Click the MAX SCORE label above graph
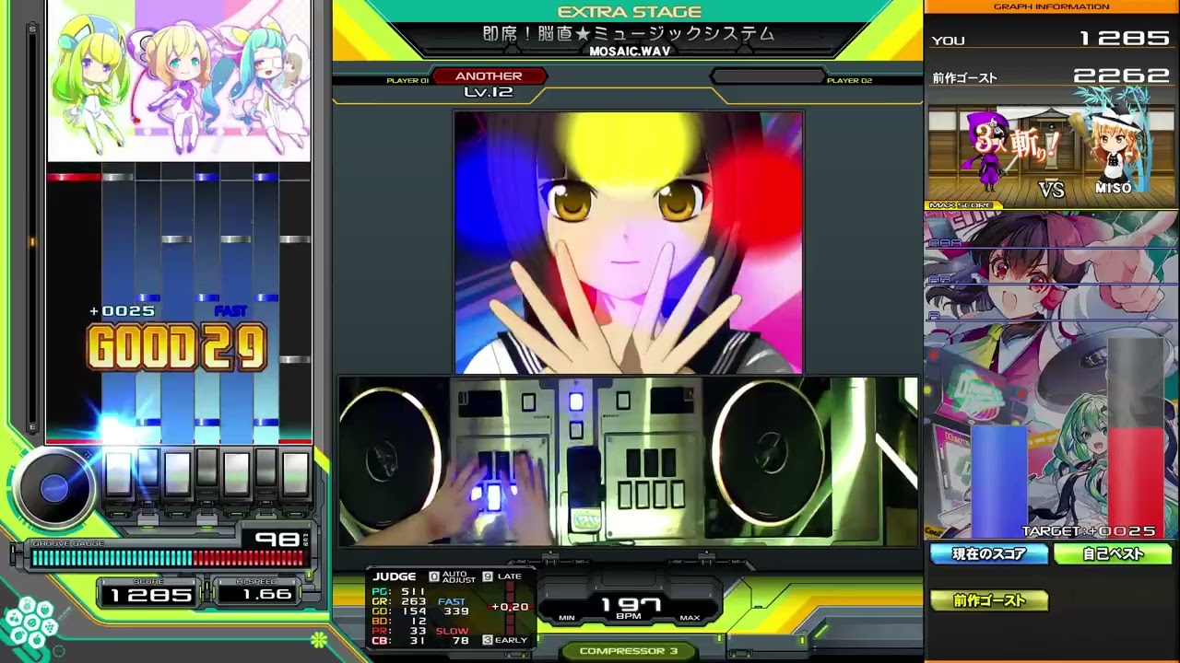This screenshot has width=1180, height=663. tap(961, 206)
